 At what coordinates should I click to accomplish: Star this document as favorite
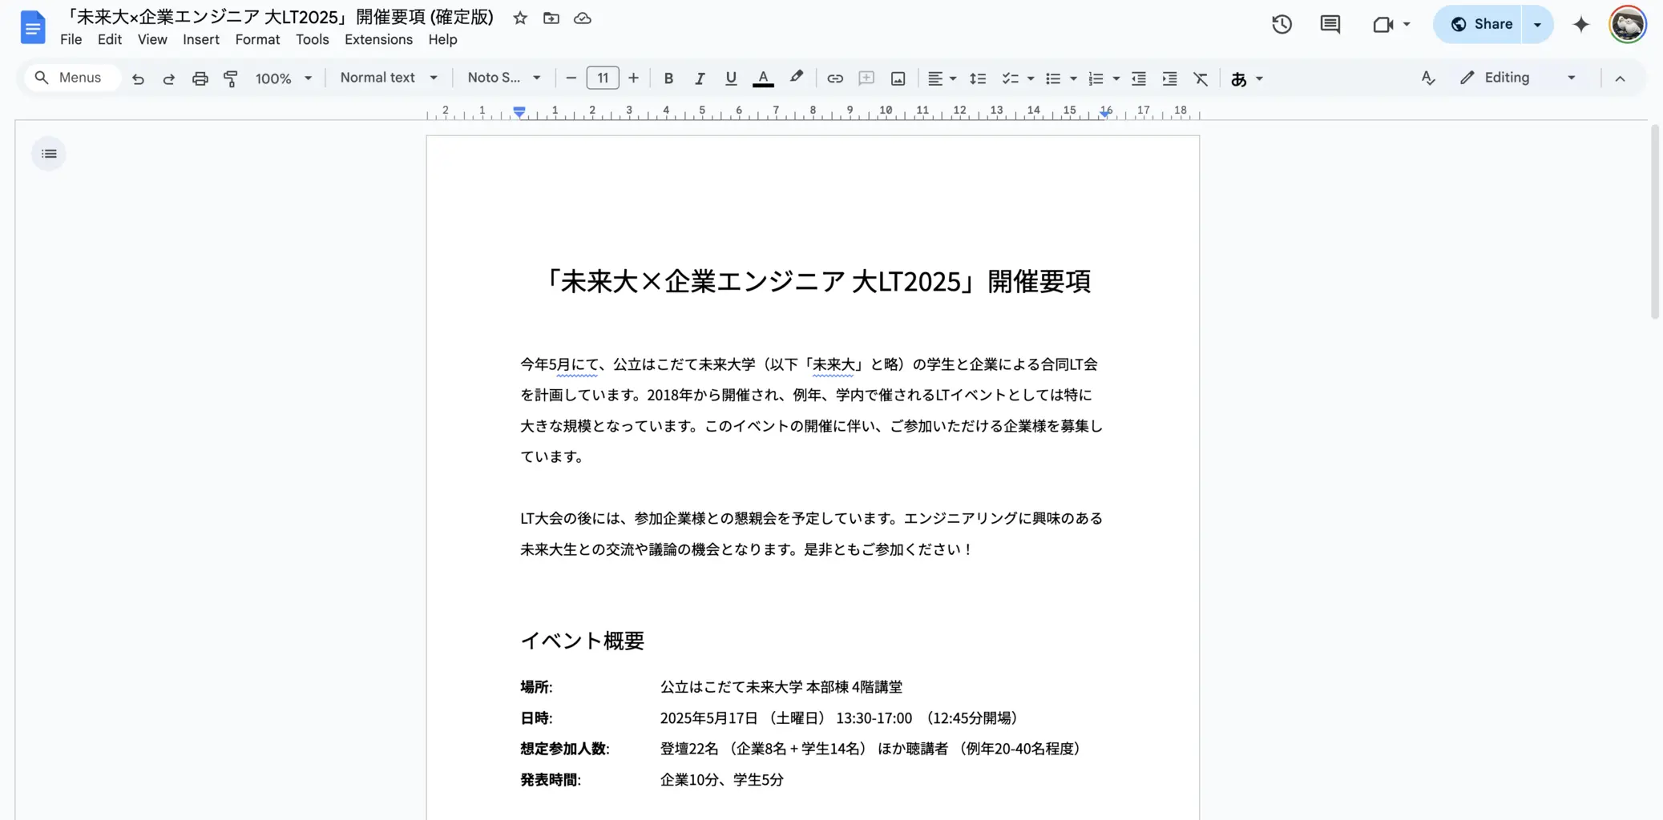point(520,18)
